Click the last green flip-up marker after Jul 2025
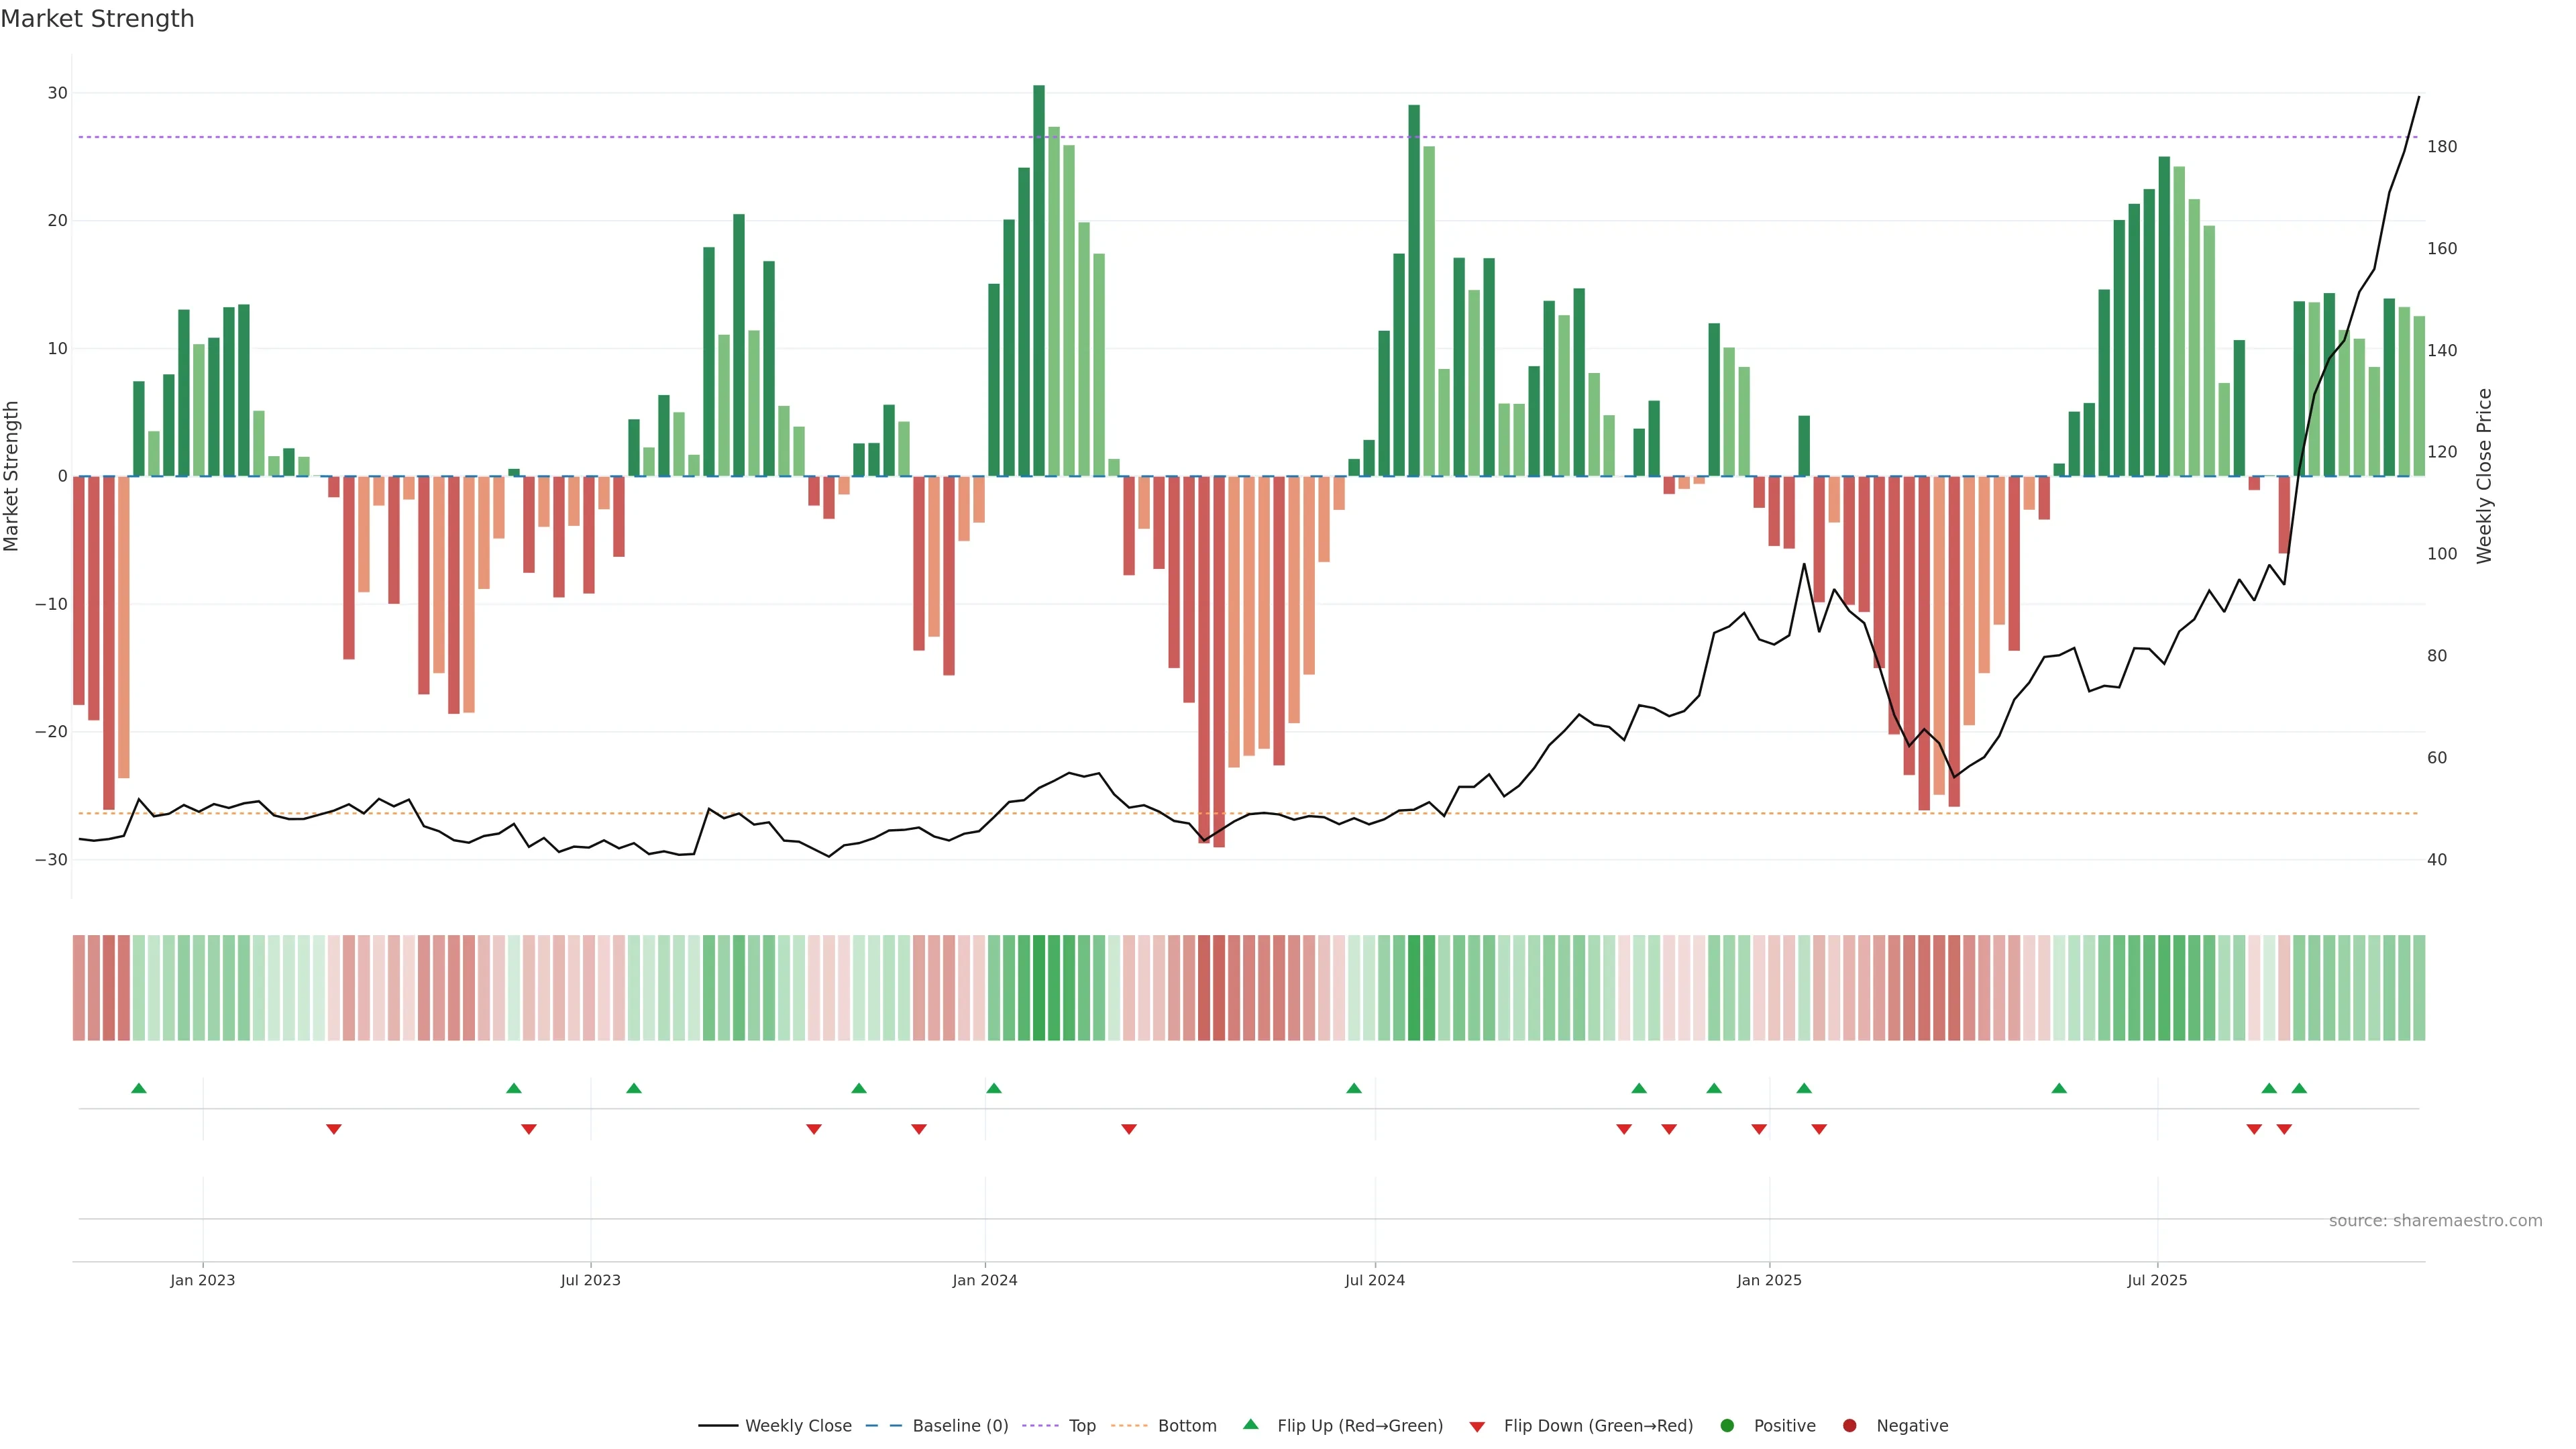This screenshot has width=2576, height=1449. tap(2299, 1088)
